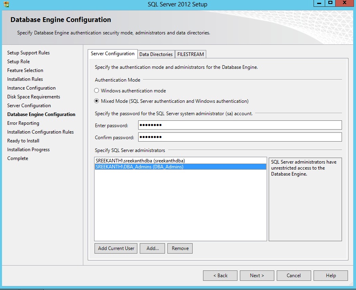The image size is (356, 290).
Task: Select SREEKANTH\sreekanthdba in administrators list
Action: tap(140, 161)
